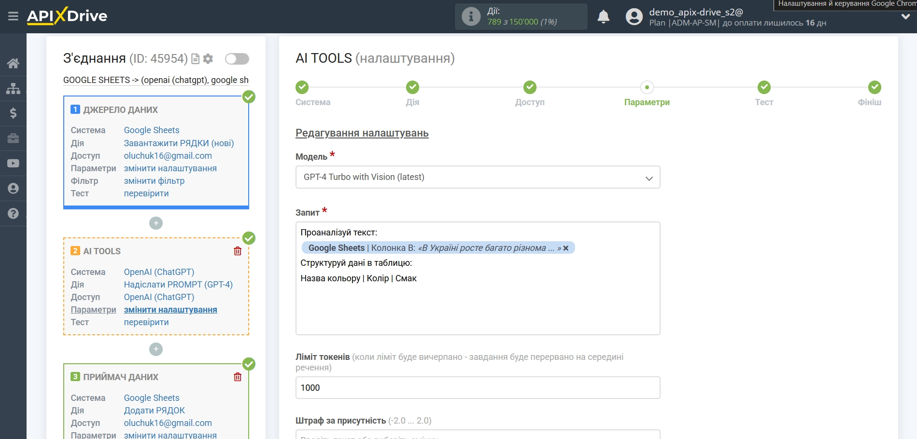Viewport: 917px width, 439px height.
Task: Open billing dollar icon in sidebar
Action: pos(13,113)
